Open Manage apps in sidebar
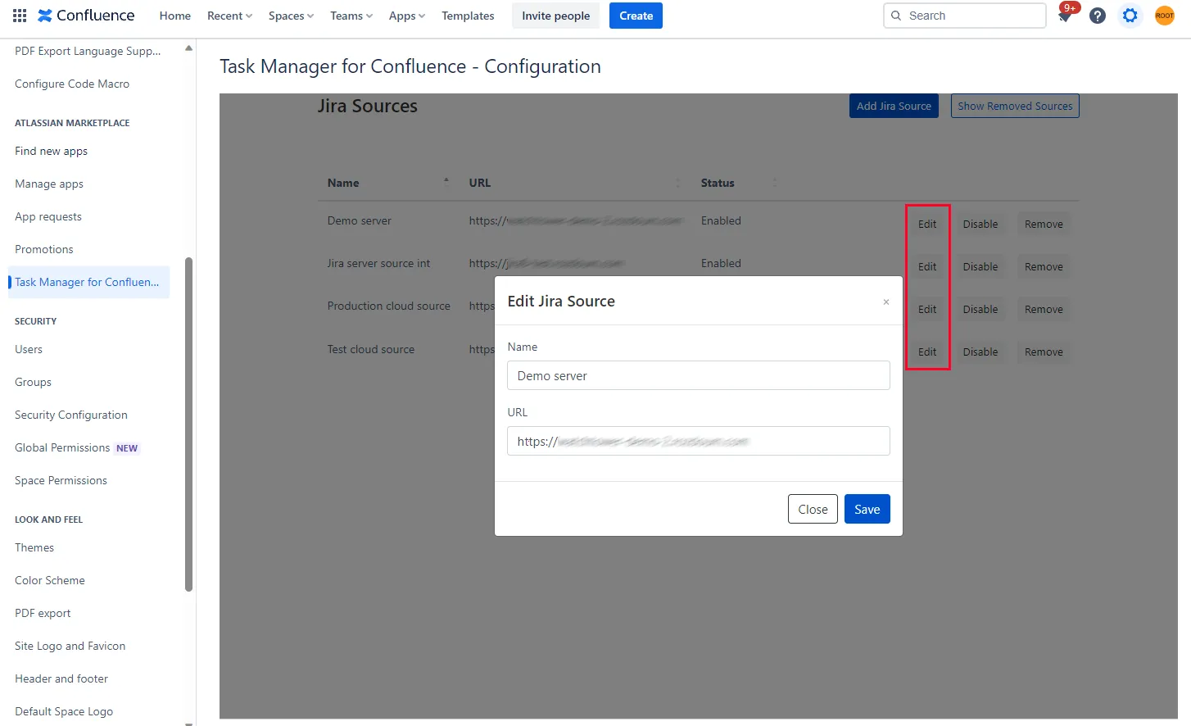This screenshot has width=1191, height=726. (49, 184)
